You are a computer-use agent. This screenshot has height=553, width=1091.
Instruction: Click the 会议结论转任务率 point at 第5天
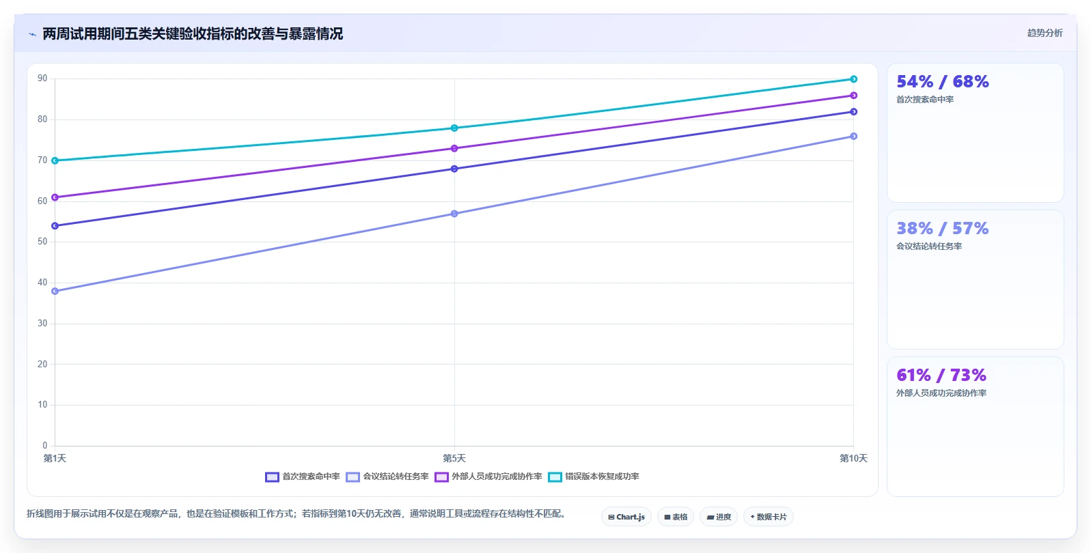(454, 214)
